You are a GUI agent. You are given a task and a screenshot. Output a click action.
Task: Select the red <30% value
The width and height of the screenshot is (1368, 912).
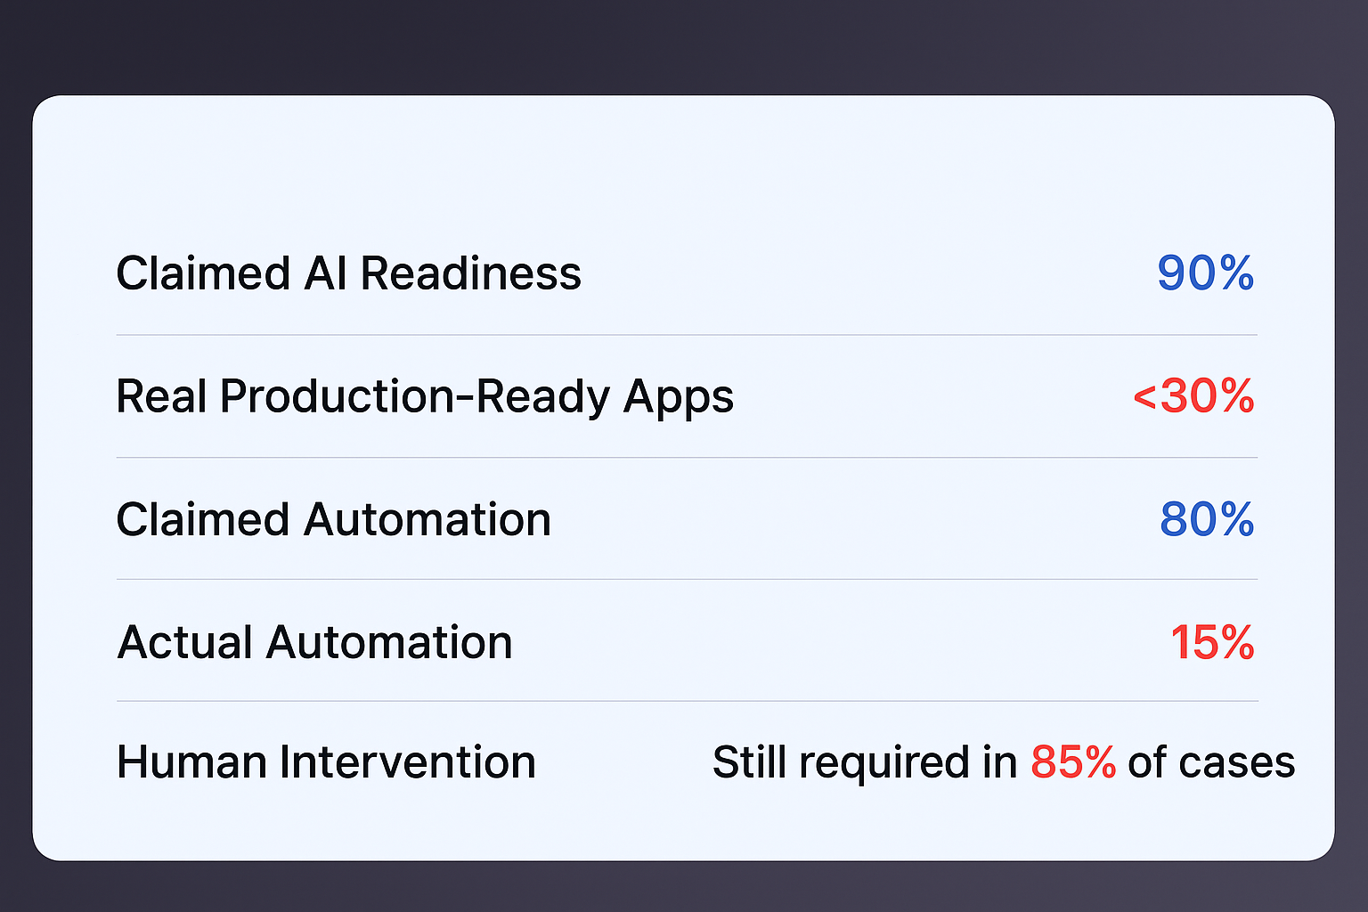tap(1193, 396)
